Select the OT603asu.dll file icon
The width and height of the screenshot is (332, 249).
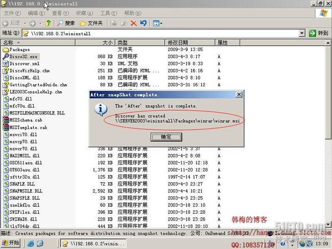point(6,170)
